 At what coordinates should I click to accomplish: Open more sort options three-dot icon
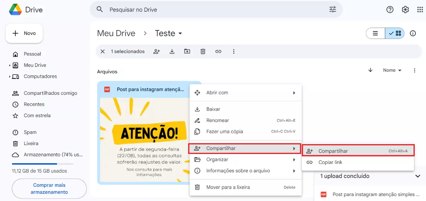pyautogui.click(x=415, y=70)
